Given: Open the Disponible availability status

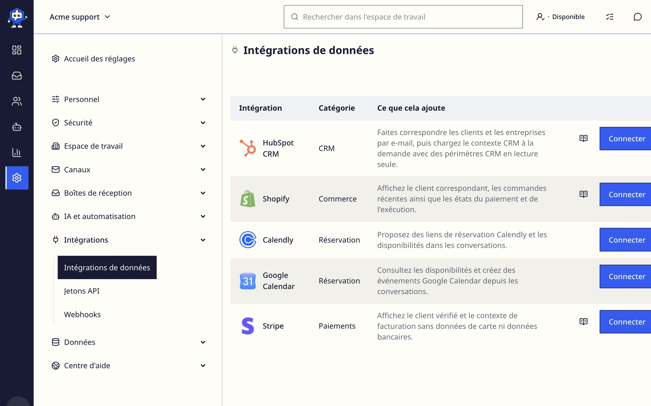Looking at the screenshot, I should (x=560, y=17).
